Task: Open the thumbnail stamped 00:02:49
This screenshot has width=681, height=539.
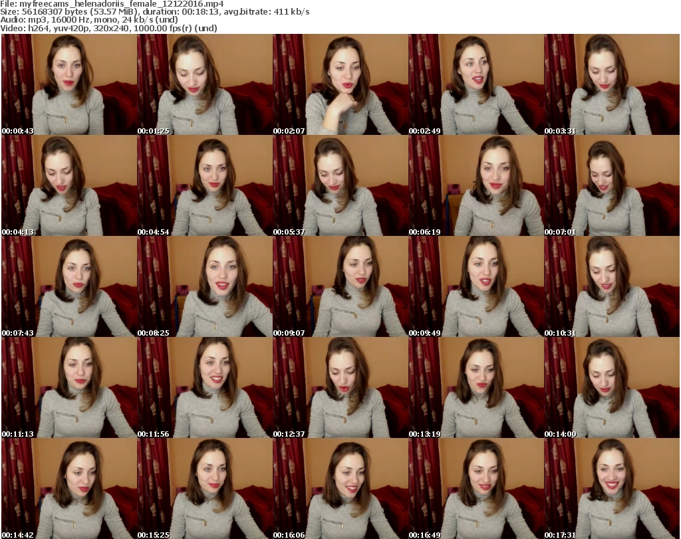Action: click(476, 84)
